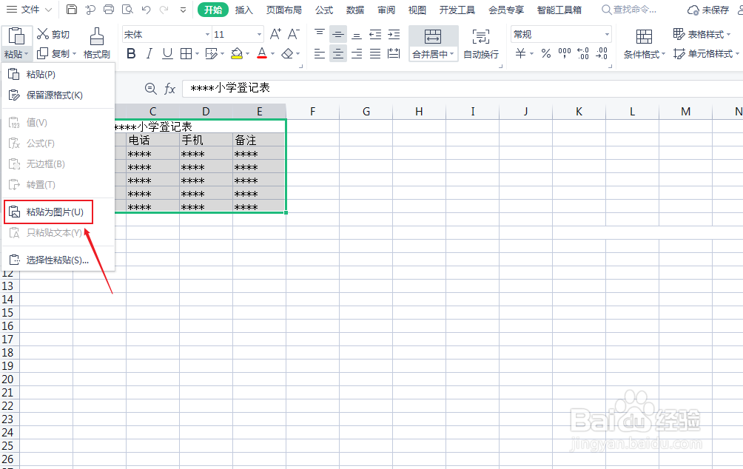
Task: Decrease font size with A- icon
Action: [x=293, y=34]
